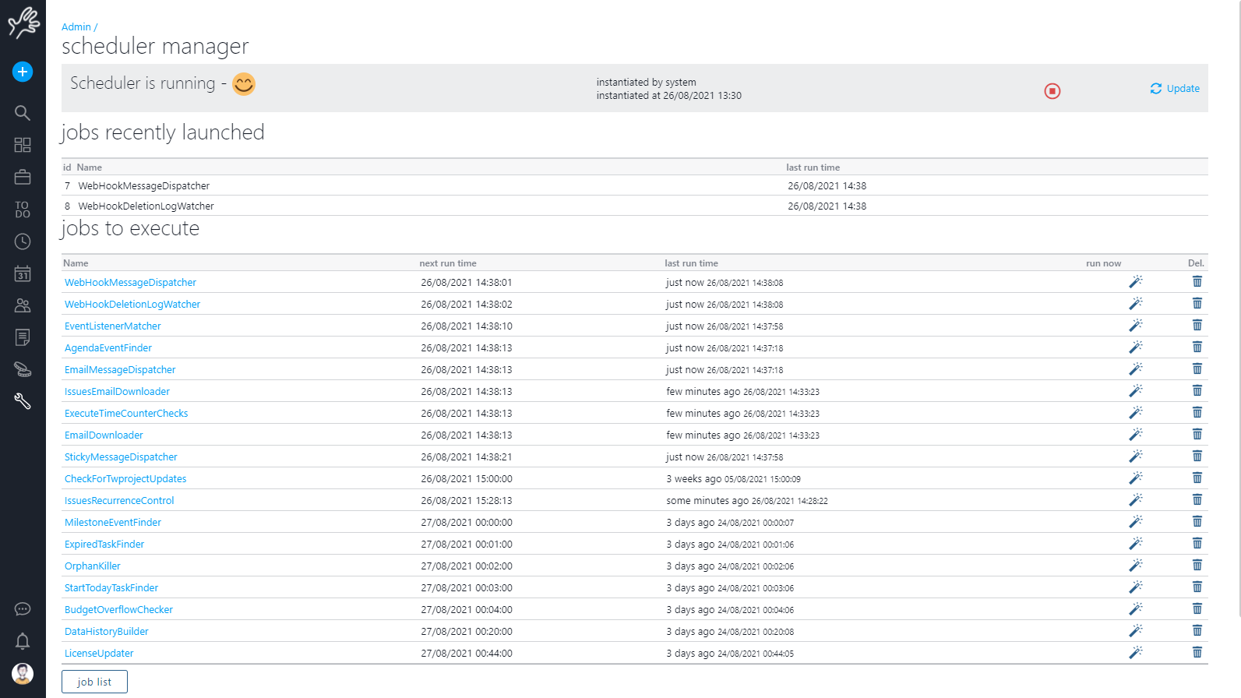Run WebHookMessageDispatcher now via wand icon

pyautogui.click(x=1135, y=282)
